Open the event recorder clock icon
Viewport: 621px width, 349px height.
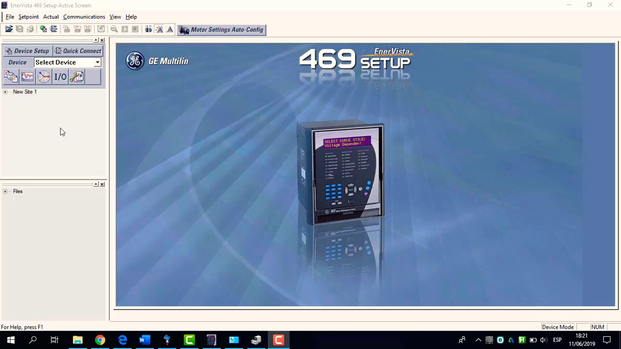pyautogui.click(x=11, y=77)
